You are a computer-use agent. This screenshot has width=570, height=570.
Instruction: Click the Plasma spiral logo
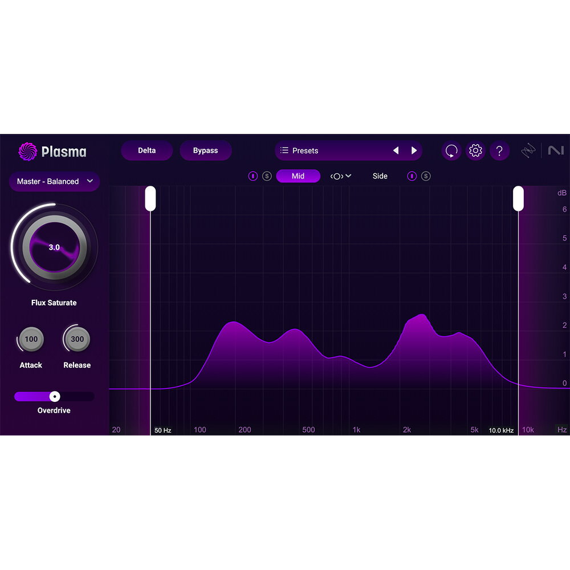27,152
